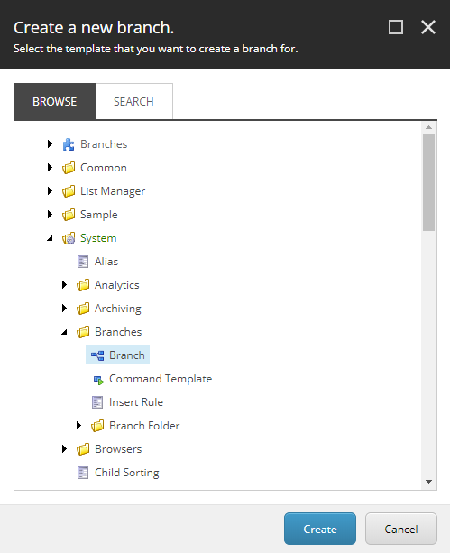Collapse the System tree node
This screenshot has width=450, height=553.
coord(50,238)
